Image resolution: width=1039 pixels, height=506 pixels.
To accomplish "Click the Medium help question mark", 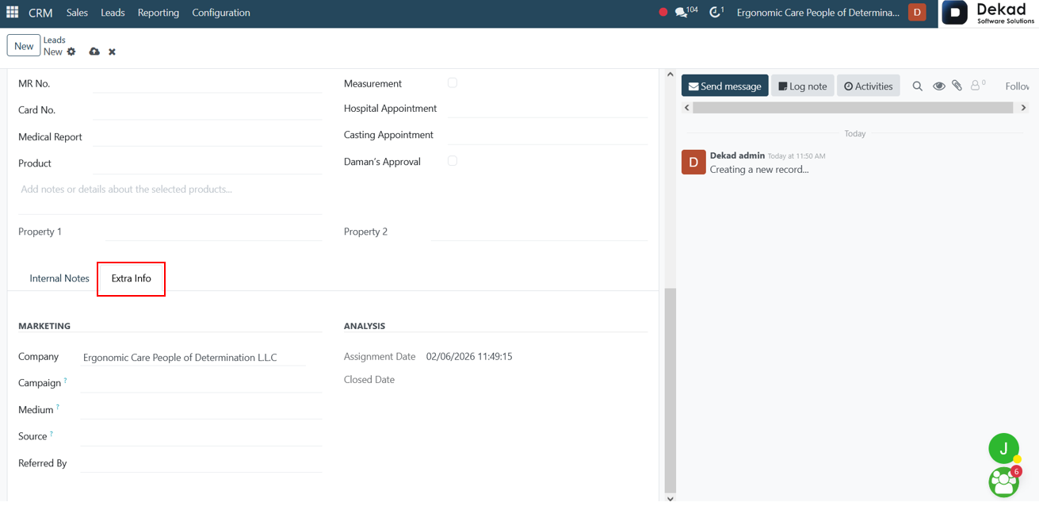I will point(58,408).
